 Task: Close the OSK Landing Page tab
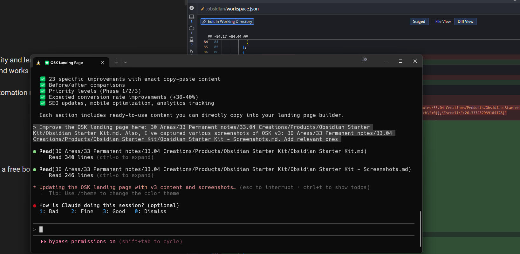[x=102, y=62]
